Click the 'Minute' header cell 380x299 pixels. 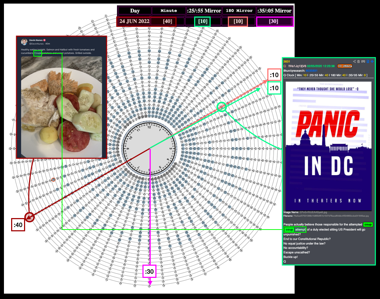tap(169, 11)
